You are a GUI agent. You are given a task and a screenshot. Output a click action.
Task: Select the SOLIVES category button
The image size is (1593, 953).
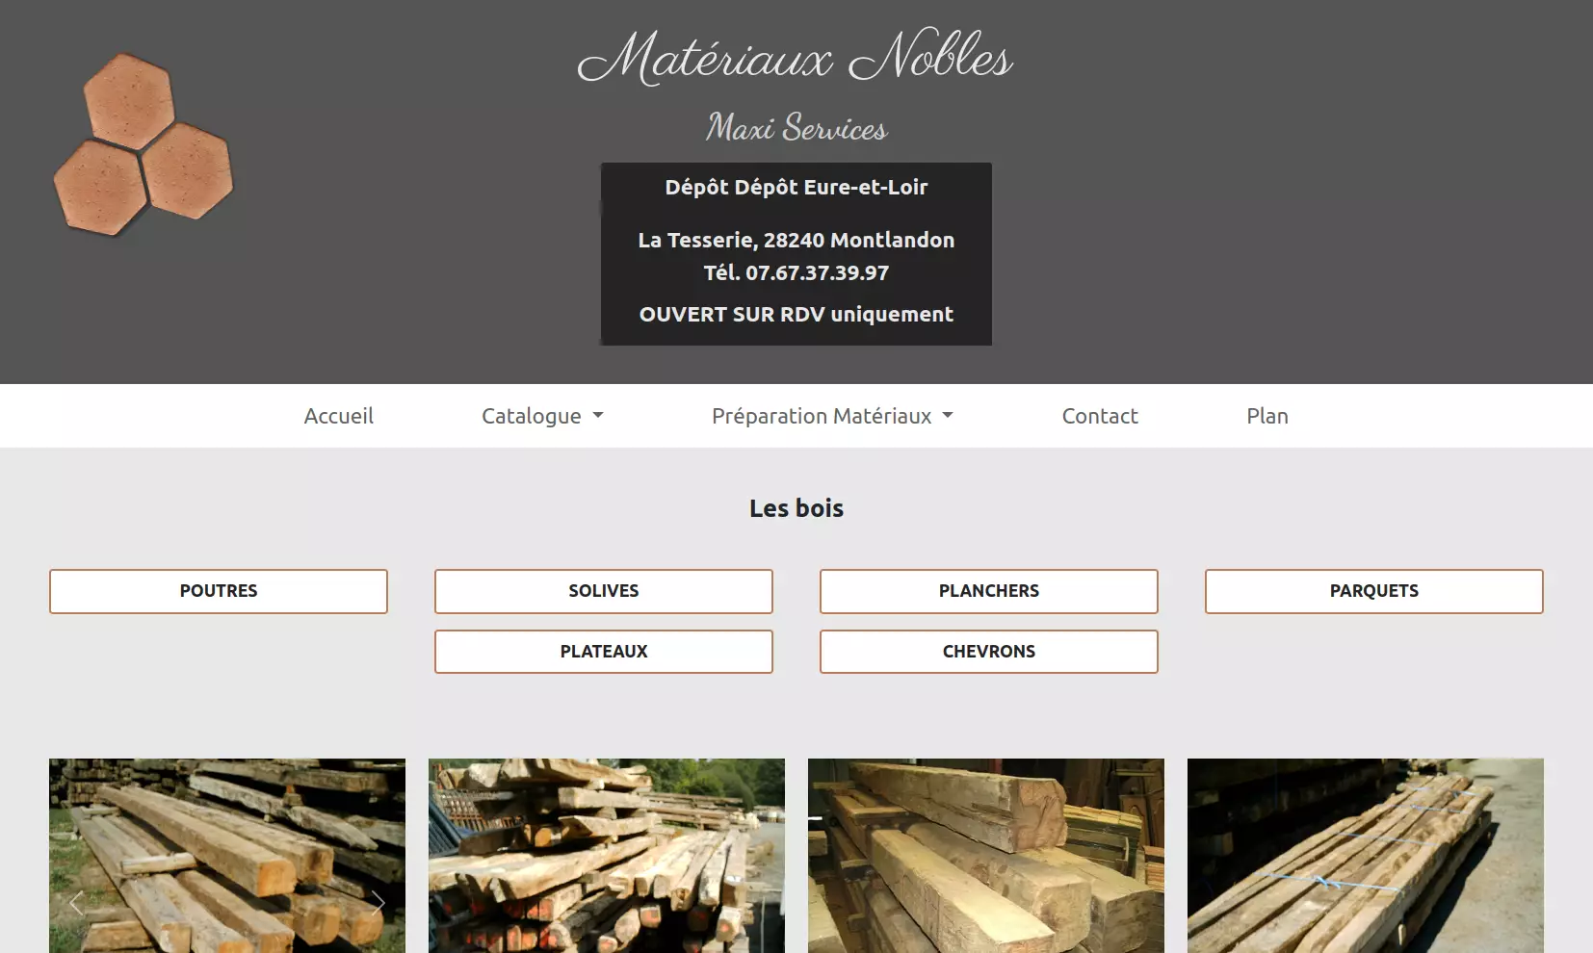tap(604, 591)
